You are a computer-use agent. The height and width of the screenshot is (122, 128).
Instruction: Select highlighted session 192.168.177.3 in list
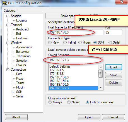coord(73,88)
